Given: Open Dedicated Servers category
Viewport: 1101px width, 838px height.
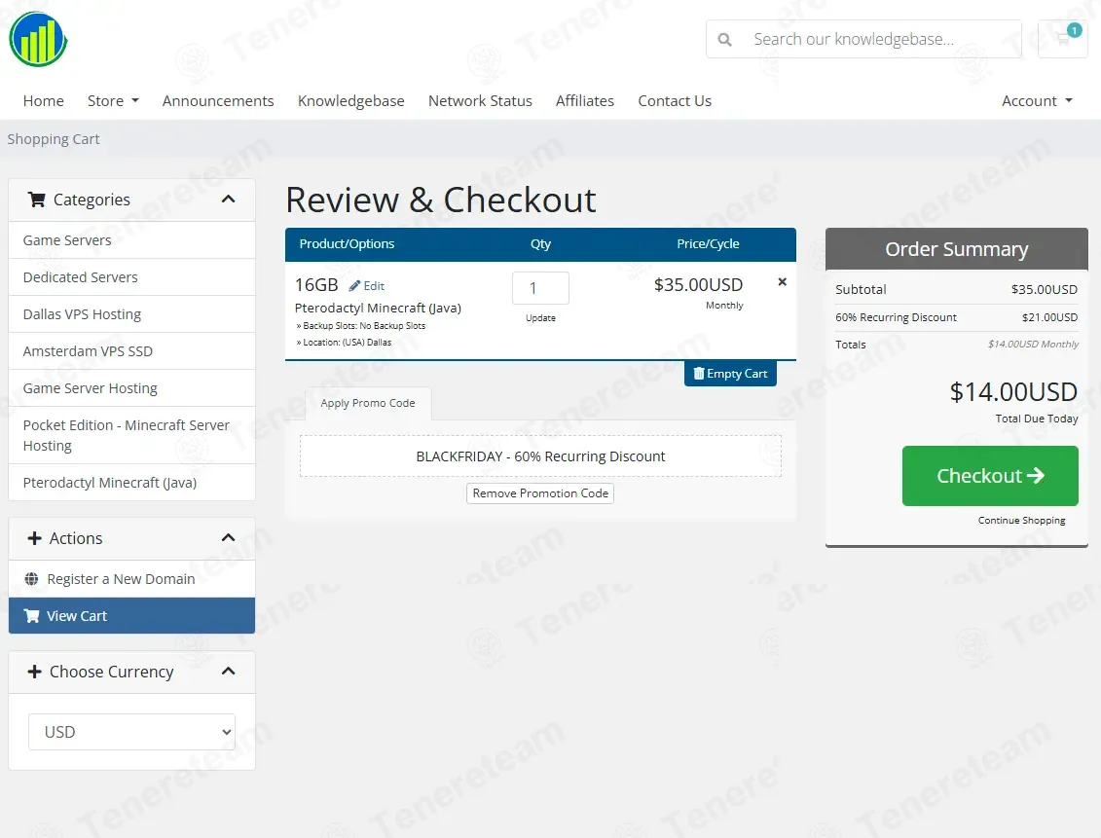Looking at the screenshot, I should tap(132, 277).
